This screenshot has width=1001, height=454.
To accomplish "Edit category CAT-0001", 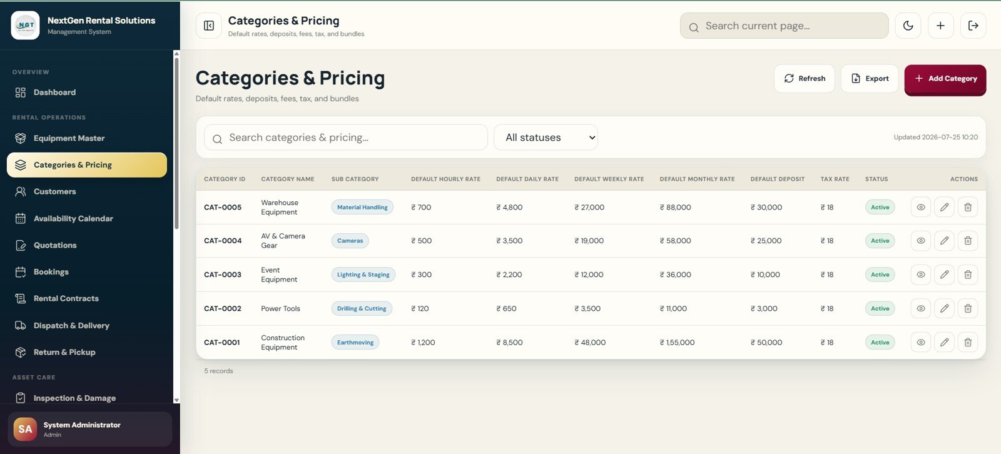I will (x=944, y=342).
